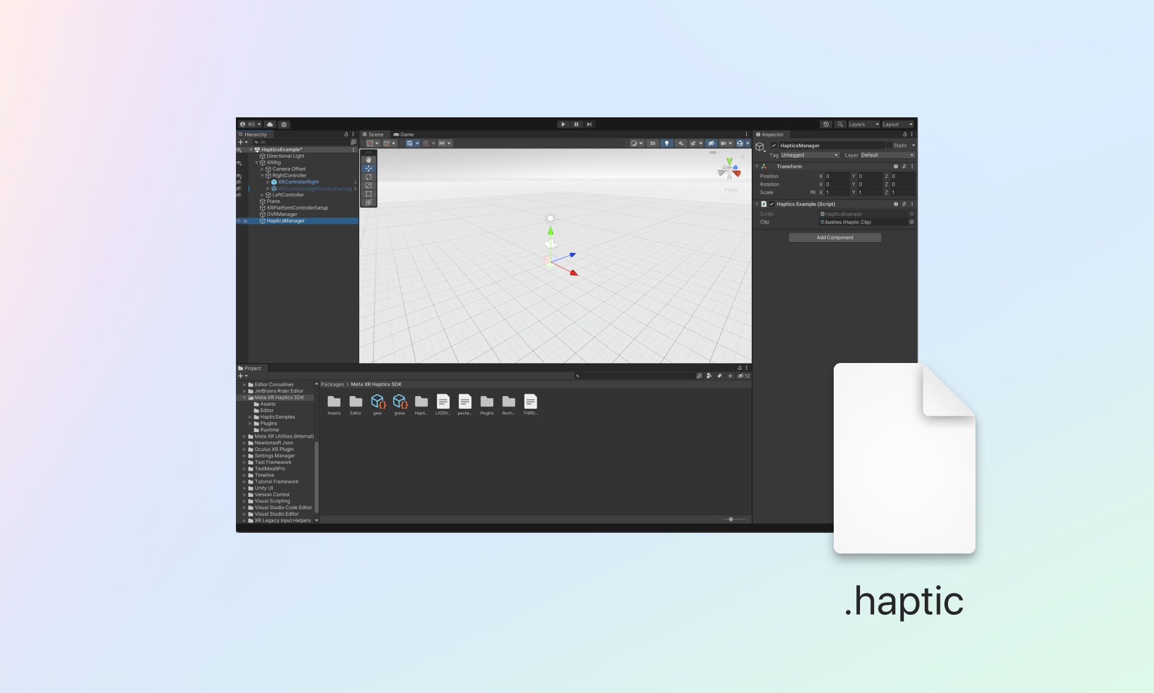Toggle 2D view mode
This screenshot has width=1154, height=693.
[x=652, y=144]
